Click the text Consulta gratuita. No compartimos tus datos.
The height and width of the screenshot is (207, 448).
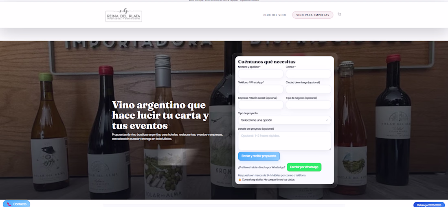coord(268,180)
